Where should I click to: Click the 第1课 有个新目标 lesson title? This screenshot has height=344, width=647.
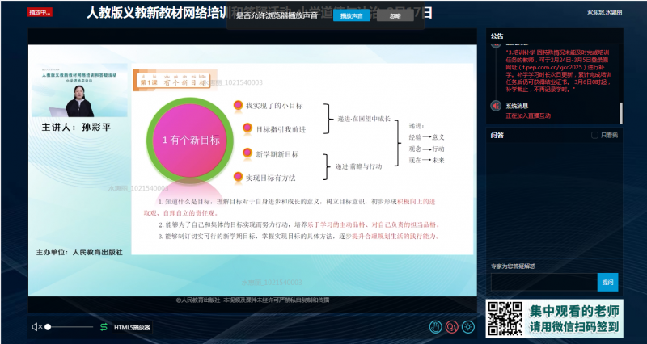(x=172, y=82)
